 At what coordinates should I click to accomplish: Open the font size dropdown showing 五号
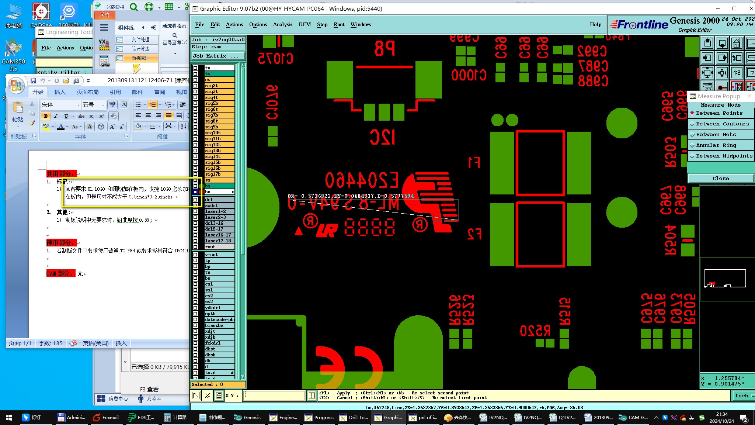[x=103, y=105]
